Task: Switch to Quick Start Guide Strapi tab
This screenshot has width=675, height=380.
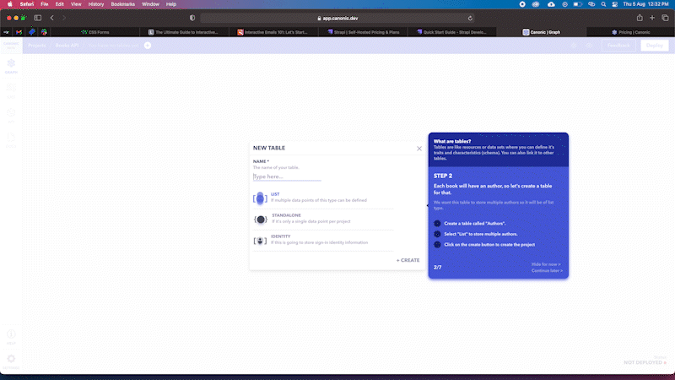Action: point(451,32)
